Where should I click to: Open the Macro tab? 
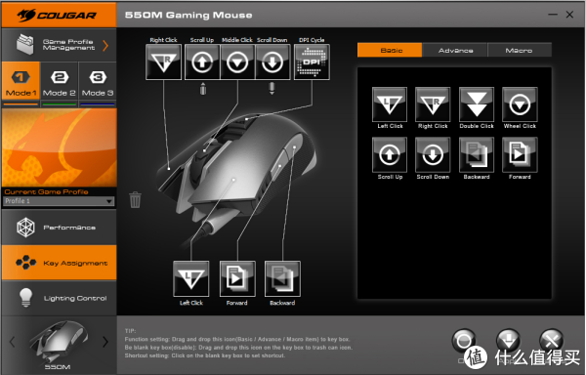pyautogui.click(x=520, y=50)
